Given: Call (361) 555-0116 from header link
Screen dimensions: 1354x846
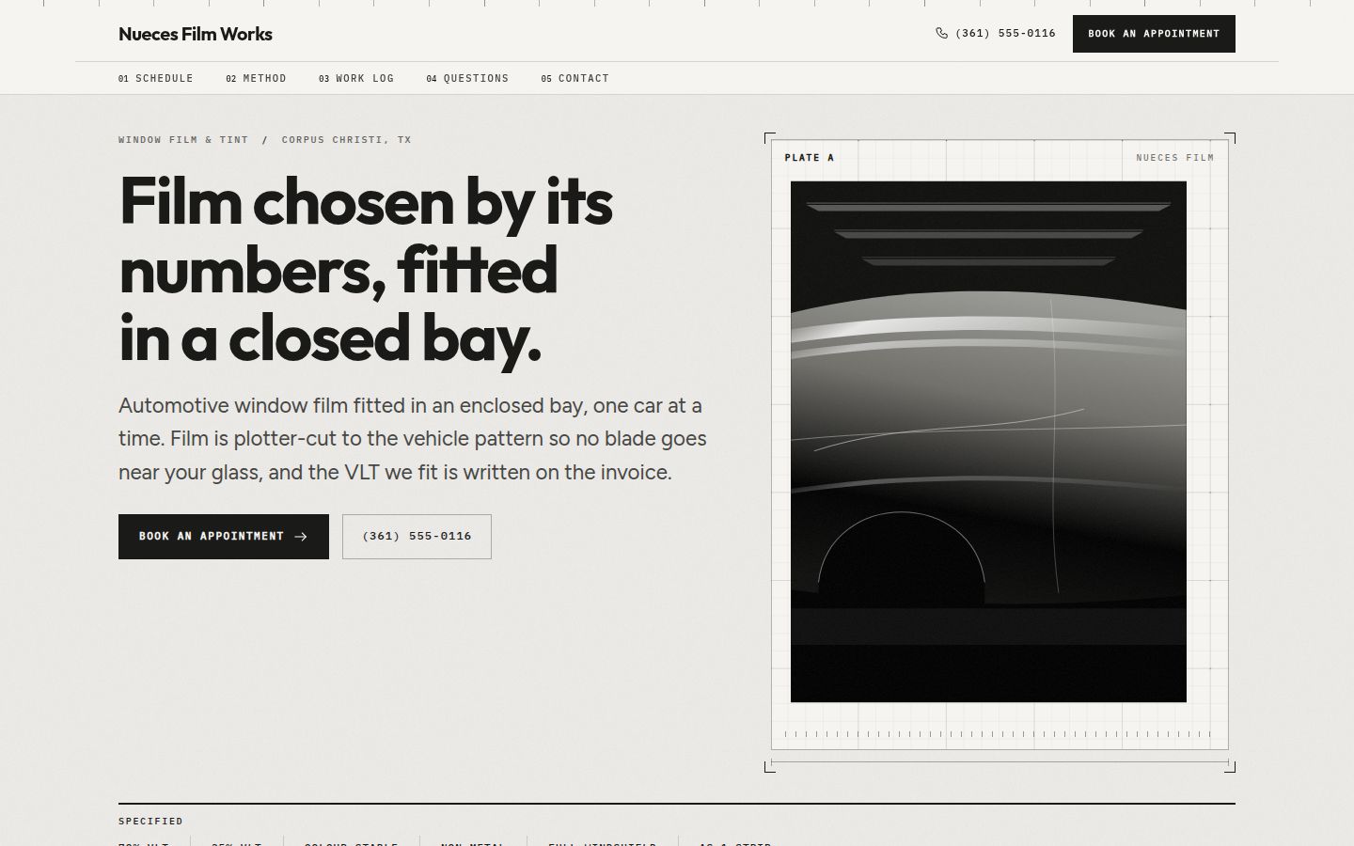Looking at the screenshot, I should [x=996, y=33].
